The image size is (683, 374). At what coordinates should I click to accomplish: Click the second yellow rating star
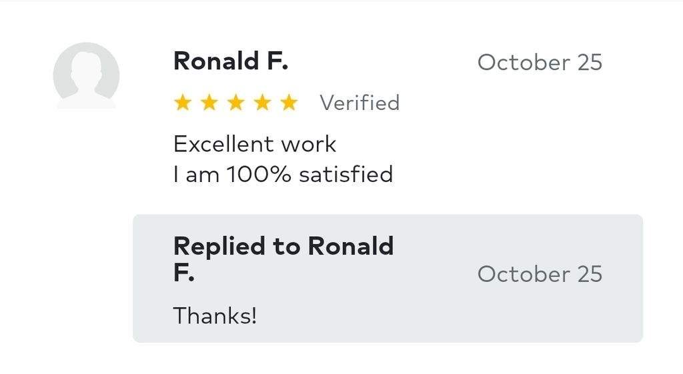[209, 103]
